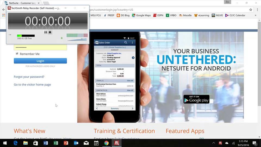The height and width of the screenshot is (147, 261).
Task: Go back in the browser
Action: 4,10
